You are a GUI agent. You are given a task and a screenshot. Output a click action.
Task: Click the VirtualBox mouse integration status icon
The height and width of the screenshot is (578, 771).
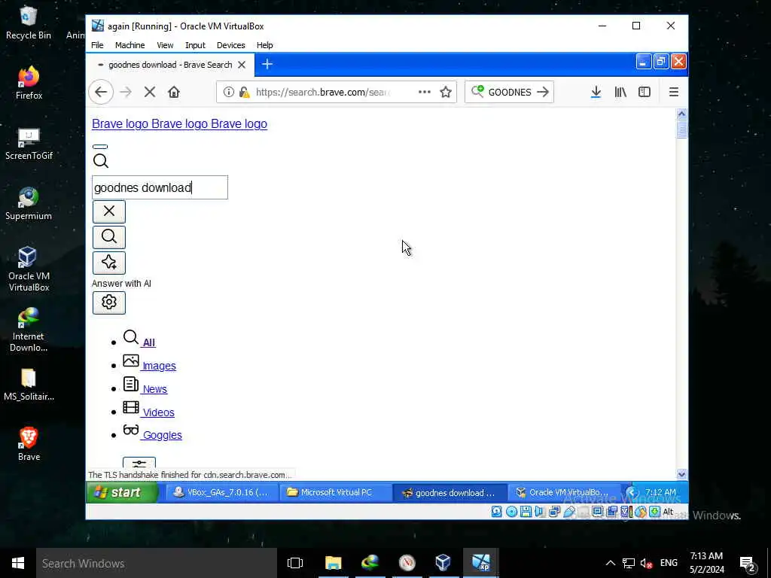640,512
